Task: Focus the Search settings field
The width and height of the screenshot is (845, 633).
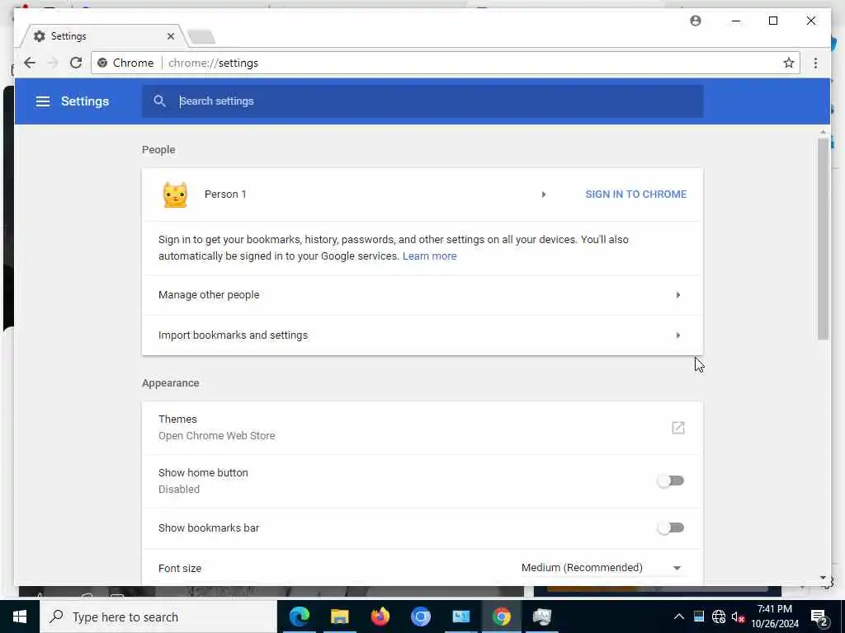Action: 422,101
